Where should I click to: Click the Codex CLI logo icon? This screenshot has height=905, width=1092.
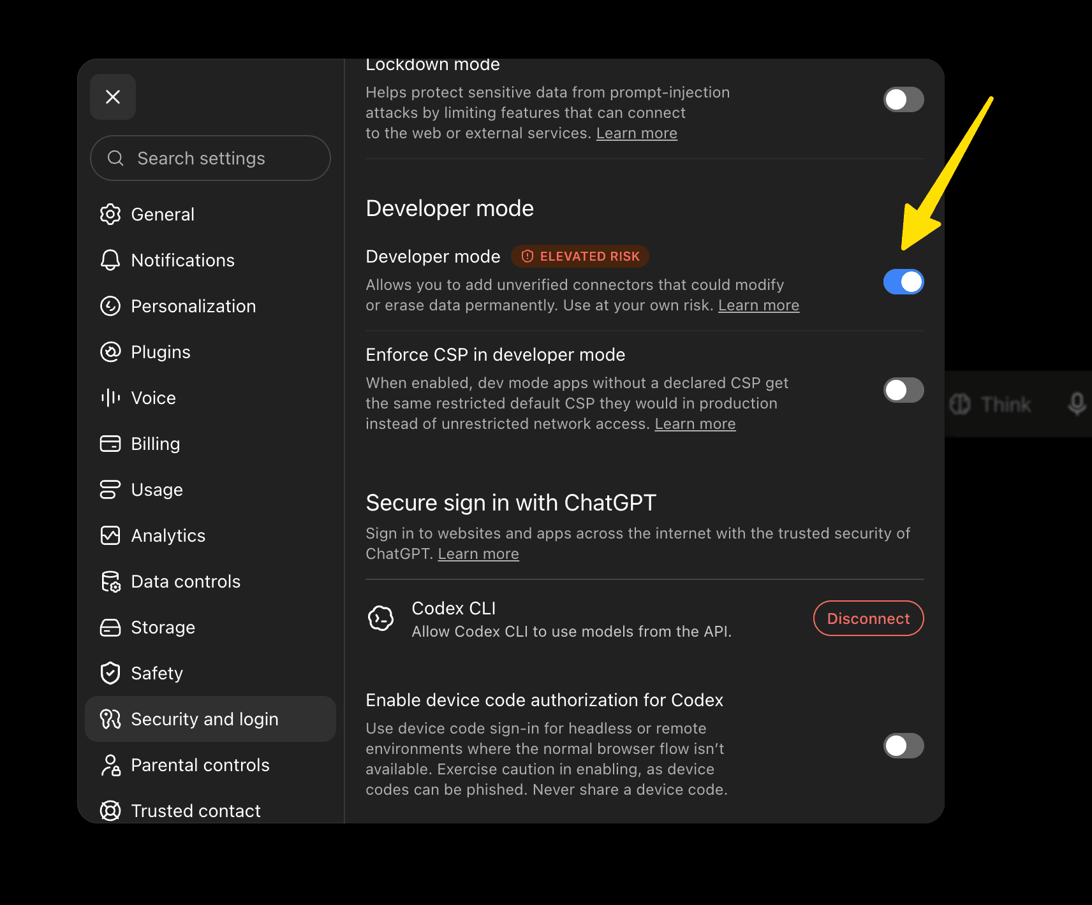[x=381, y=618]
